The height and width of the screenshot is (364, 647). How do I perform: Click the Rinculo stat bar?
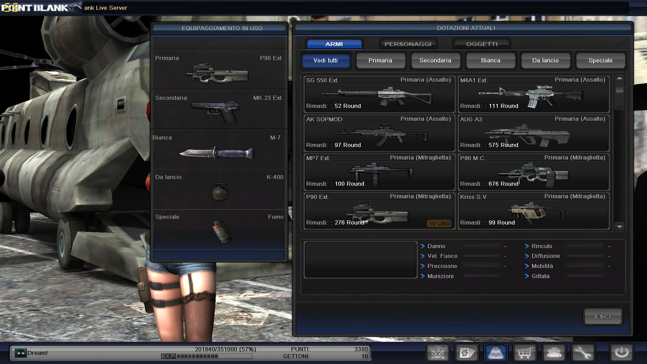click(585, 246)
